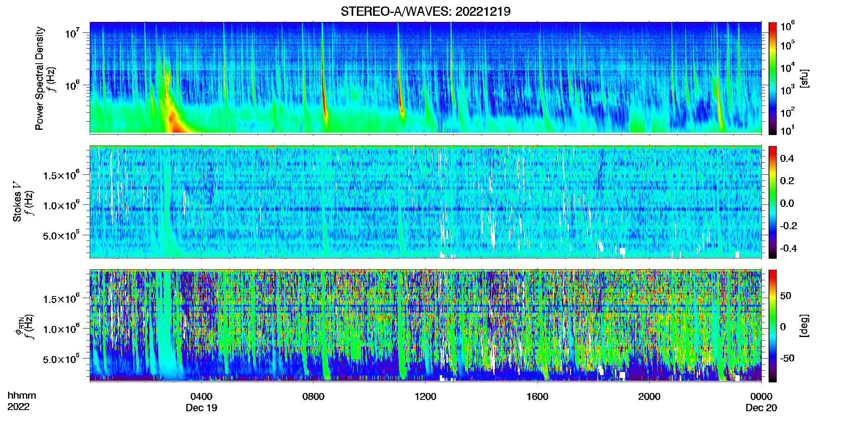This screenshot has width=851, height=438.
Task: Click the 0000 time tick label
Action: point(761,396)
